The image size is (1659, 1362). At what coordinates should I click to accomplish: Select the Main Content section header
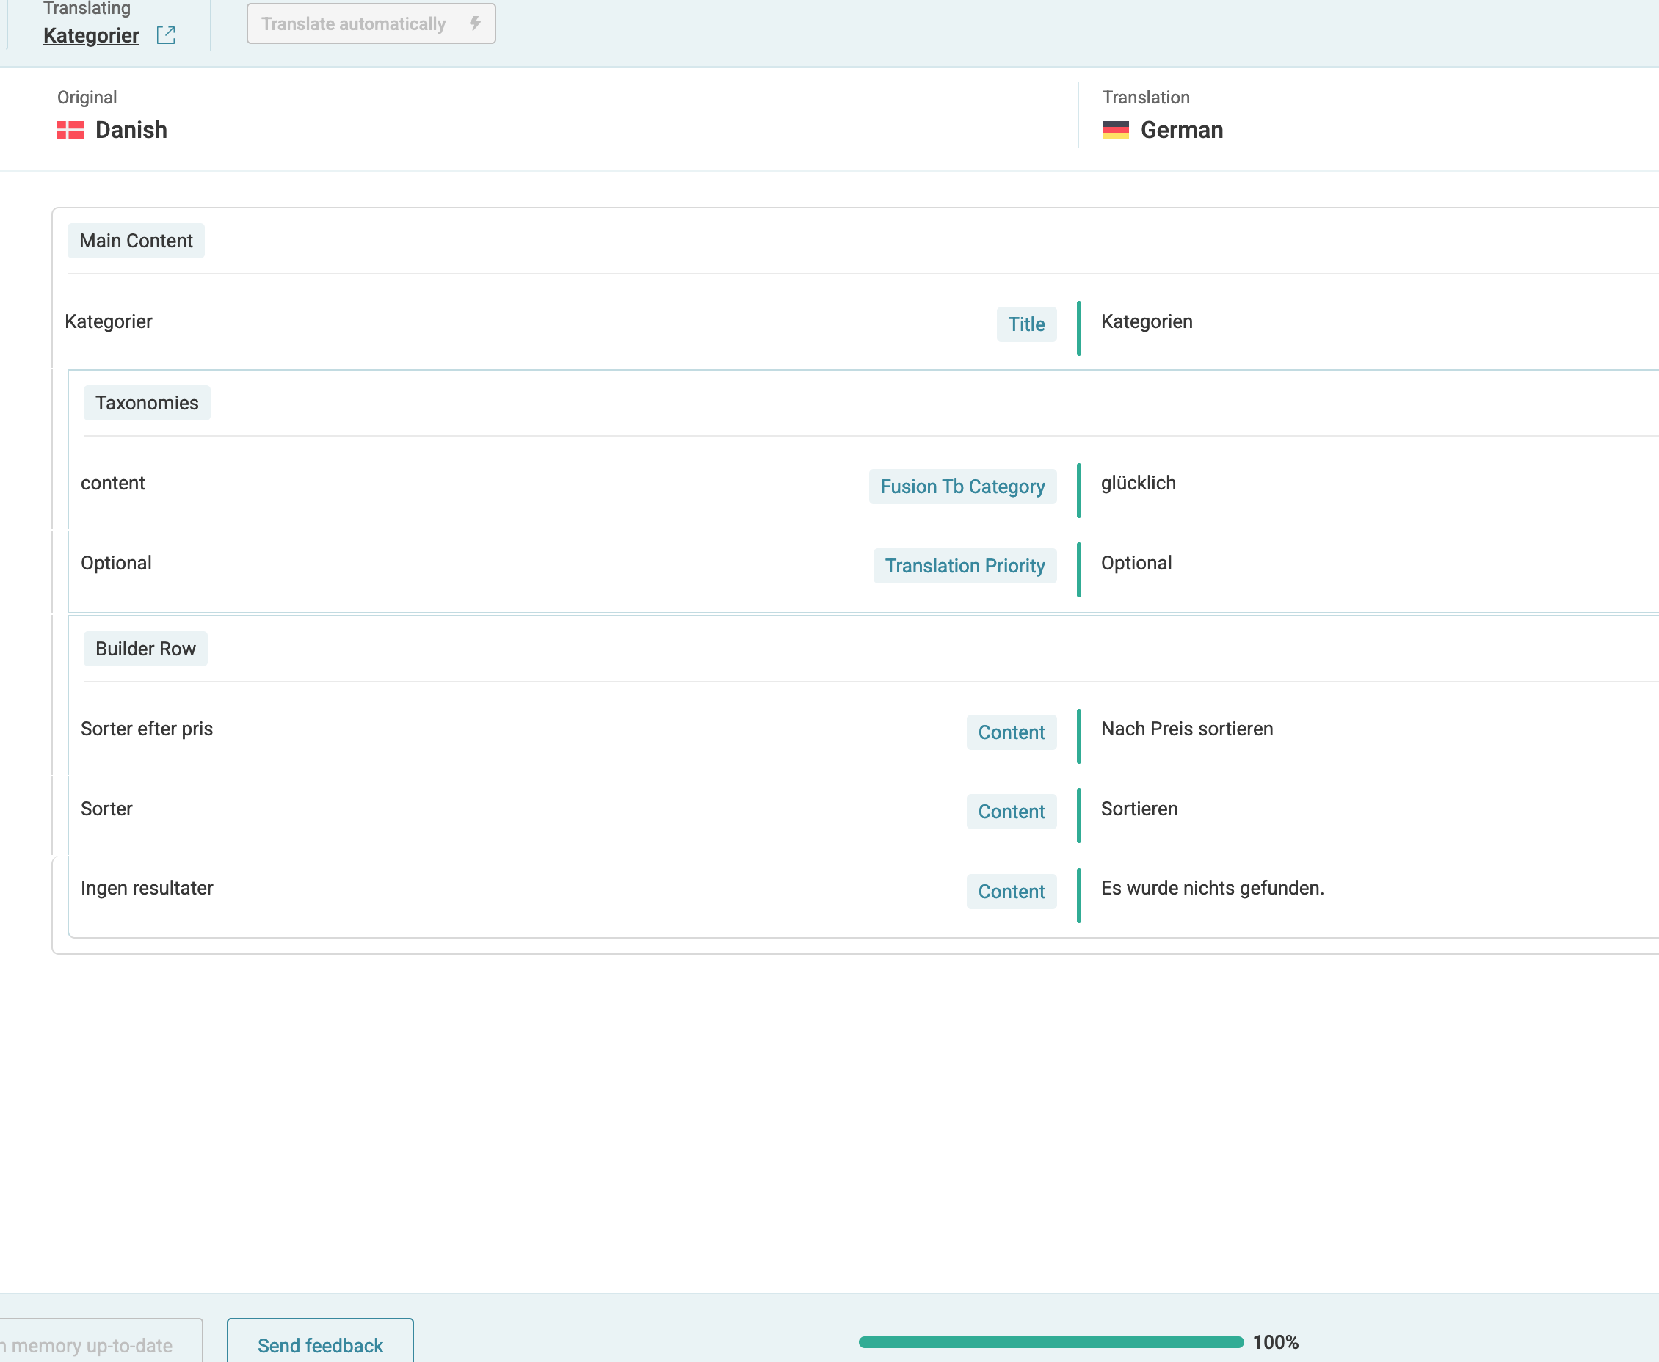[x=136, y=241]
